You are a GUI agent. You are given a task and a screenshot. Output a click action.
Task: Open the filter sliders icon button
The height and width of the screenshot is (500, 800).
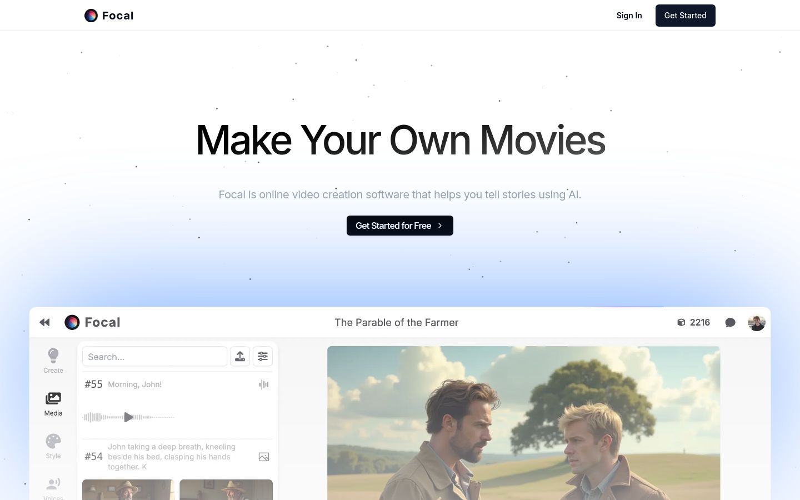pyautogui.click(x=263, y=357)
